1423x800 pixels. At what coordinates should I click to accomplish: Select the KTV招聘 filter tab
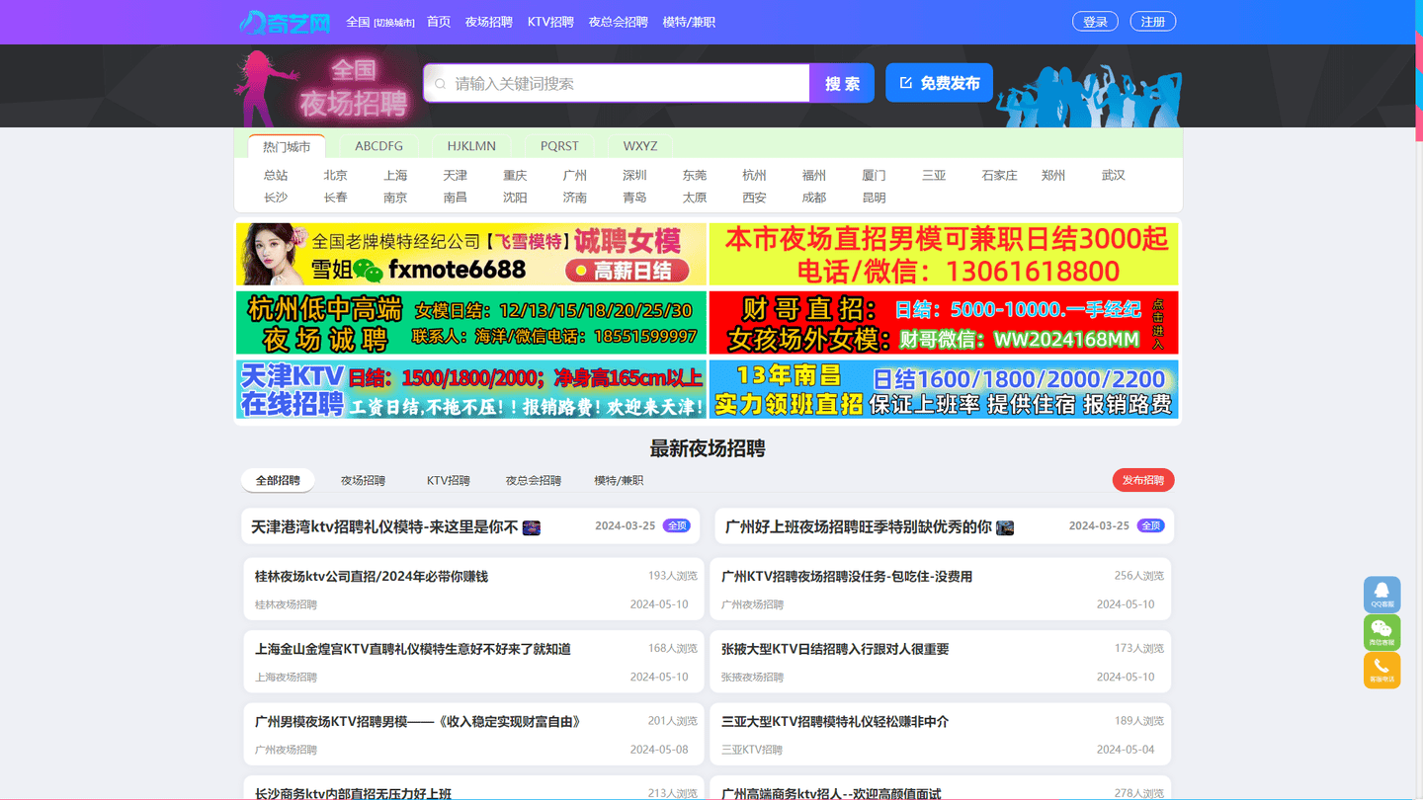click(x=449, y=480)
